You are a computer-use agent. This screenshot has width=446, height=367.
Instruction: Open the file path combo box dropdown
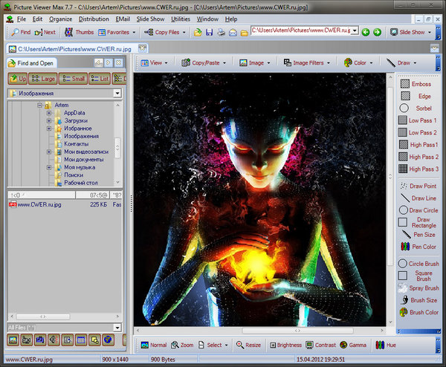[355, 32]
